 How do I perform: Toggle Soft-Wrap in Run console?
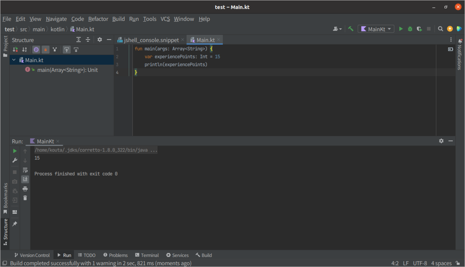(25, 170)
